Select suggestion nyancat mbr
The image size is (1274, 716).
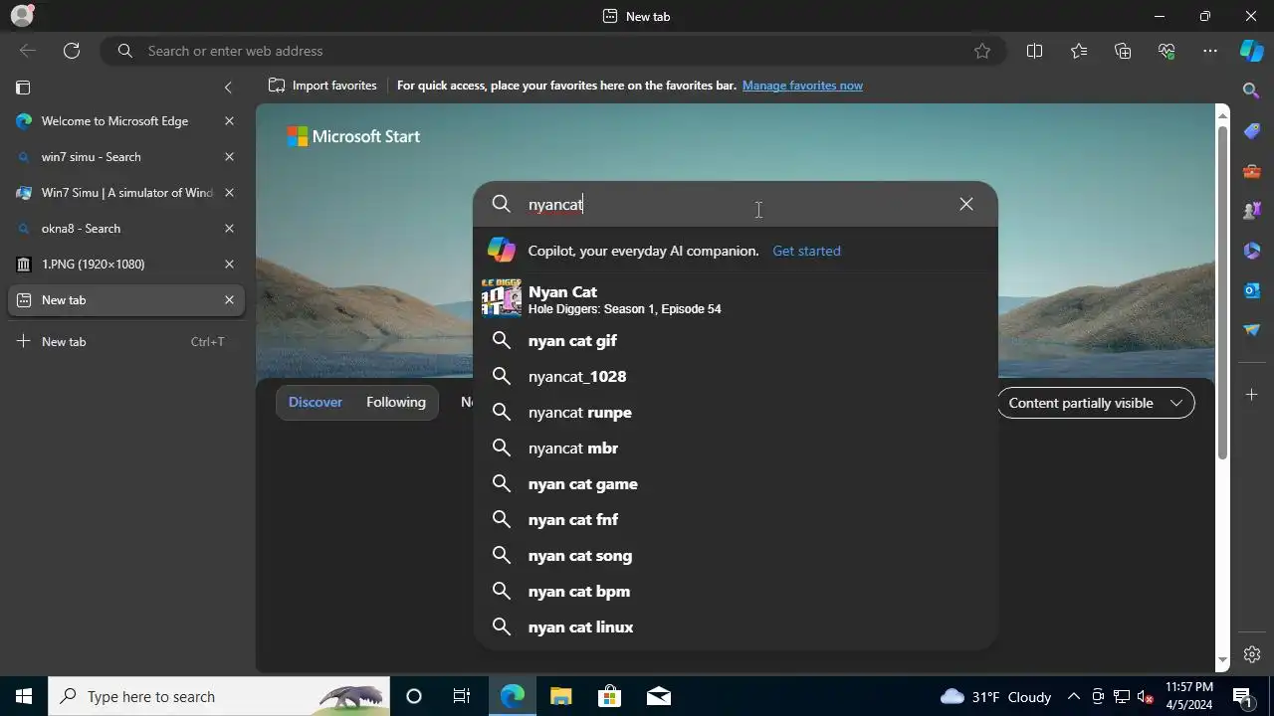[x=736, y=447]
